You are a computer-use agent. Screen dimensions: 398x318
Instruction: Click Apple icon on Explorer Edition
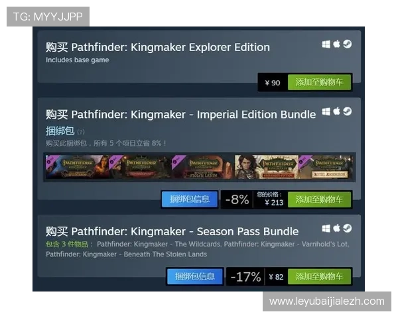336,44
